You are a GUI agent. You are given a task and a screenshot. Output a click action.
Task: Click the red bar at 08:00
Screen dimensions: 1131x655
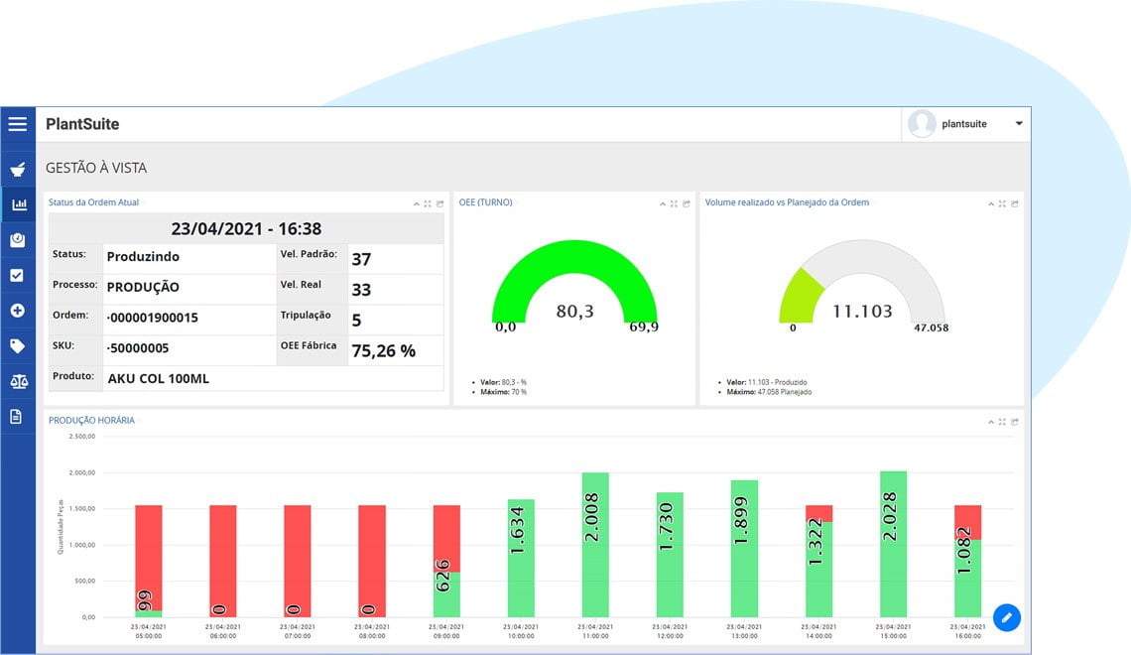[371, 562]
